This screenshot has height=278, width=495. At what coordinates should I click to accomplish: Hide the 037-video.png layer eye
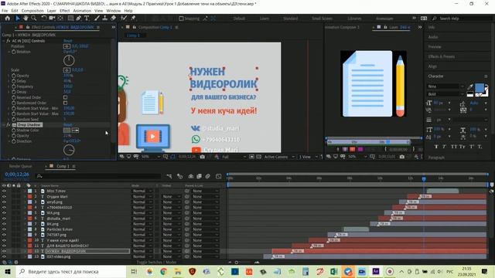tap(4, 256)
